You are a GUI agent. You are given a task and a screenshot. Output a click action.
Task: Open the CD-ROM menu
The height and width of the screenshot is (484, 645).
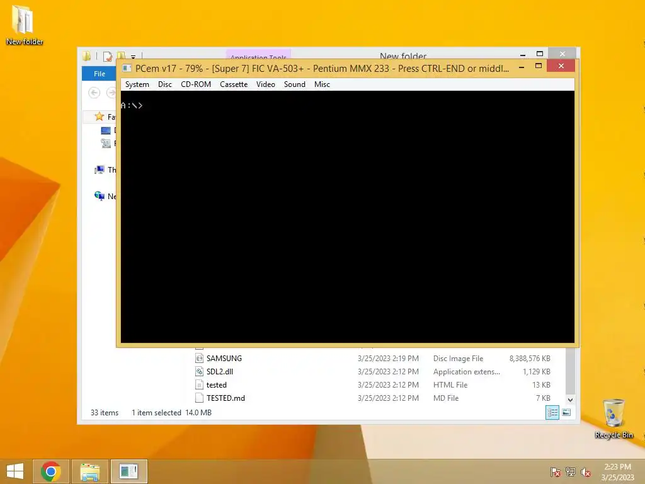[196, 84]
